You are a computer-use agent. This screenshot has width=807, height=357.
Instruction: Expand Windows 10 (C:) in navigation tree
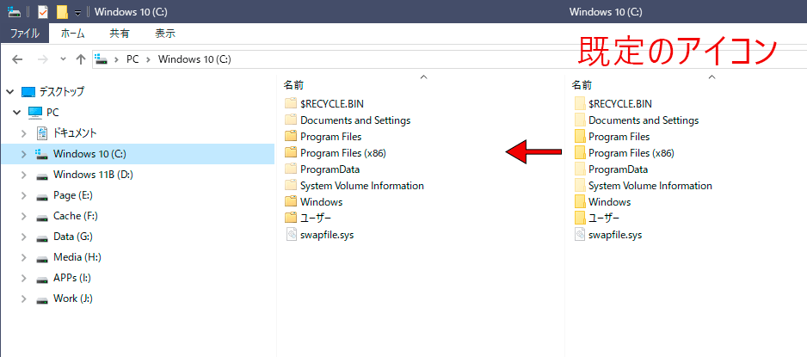[24, 154]
